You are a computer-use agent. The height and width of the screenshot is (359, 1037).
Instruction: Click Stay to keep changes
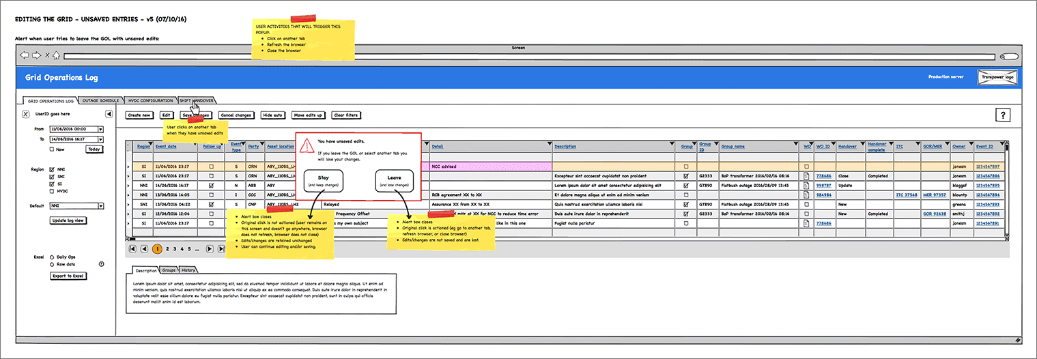pyautogui.click(x=324, y=181)
